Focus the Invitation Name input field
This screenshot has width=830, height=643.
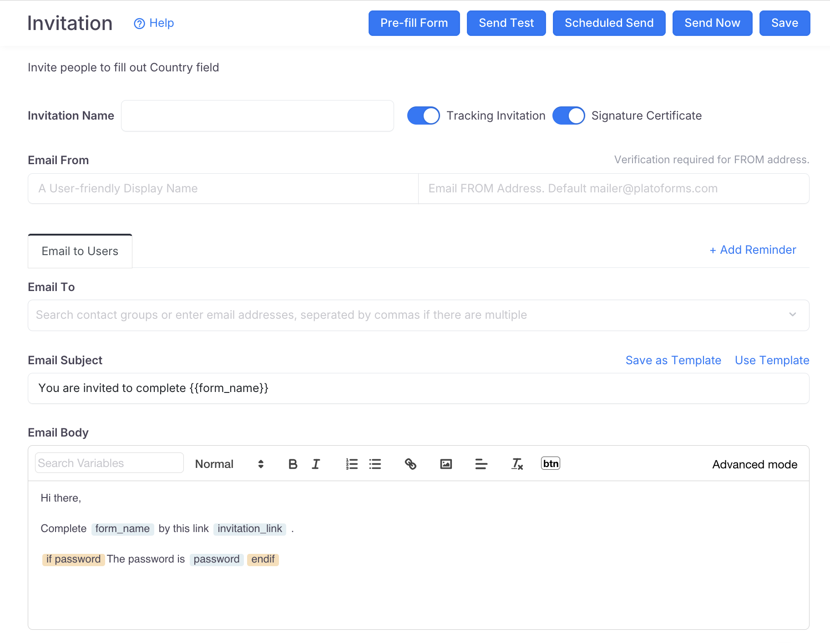coord(257,116)
